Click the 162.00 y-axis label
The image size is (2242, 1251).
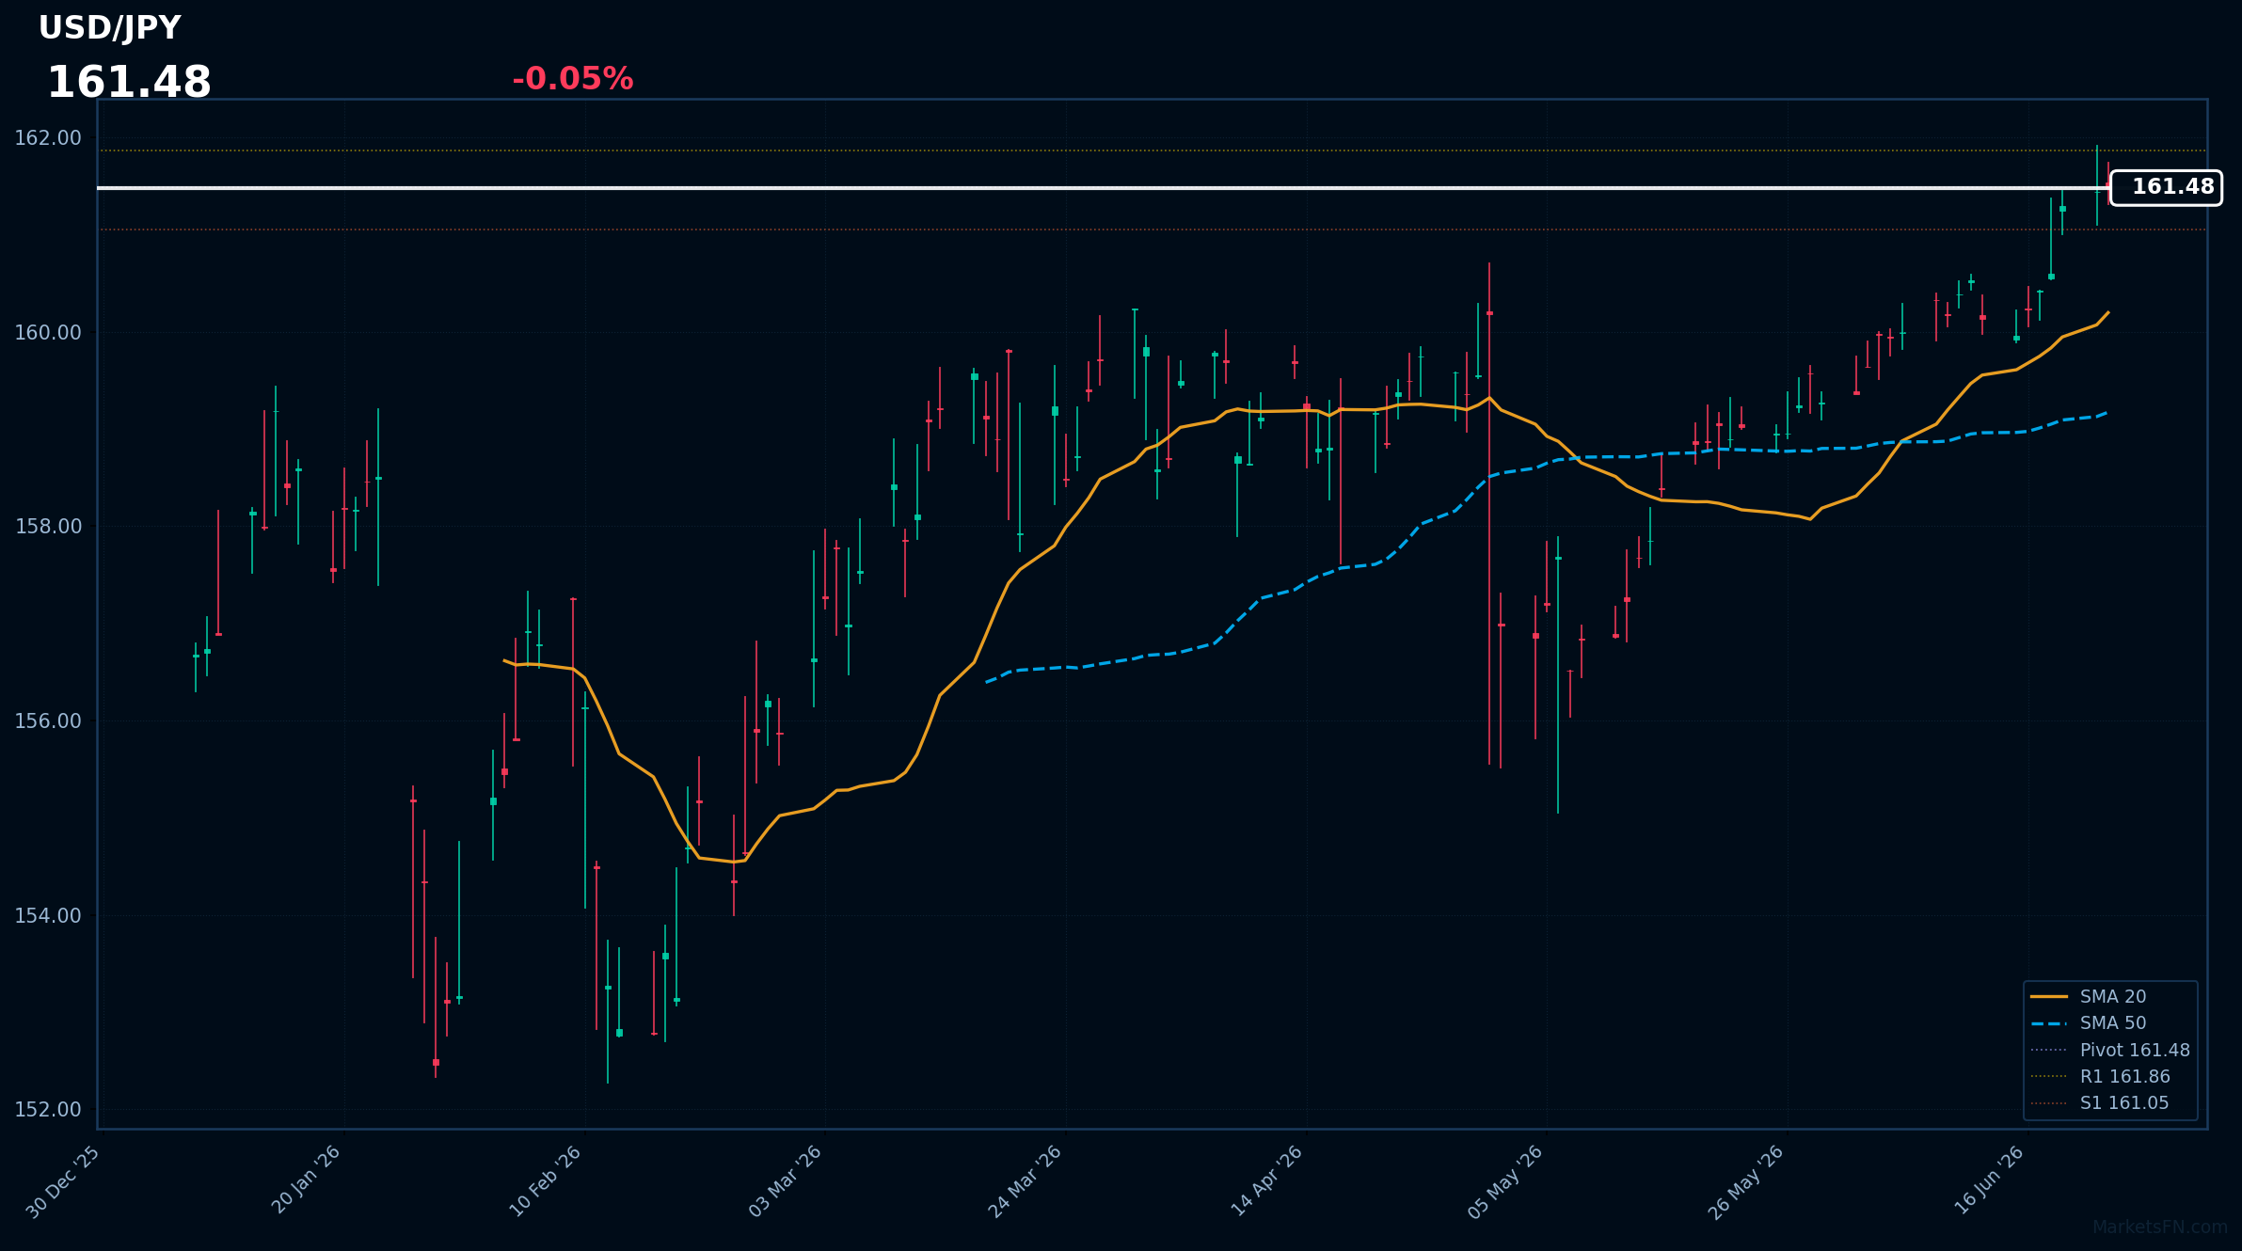[x=48, y=138]
